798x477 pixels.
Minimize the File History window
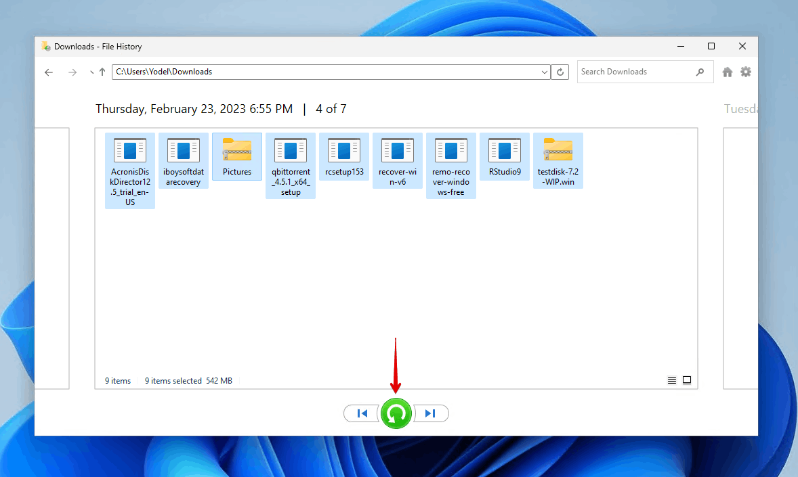tap(680, 46)
